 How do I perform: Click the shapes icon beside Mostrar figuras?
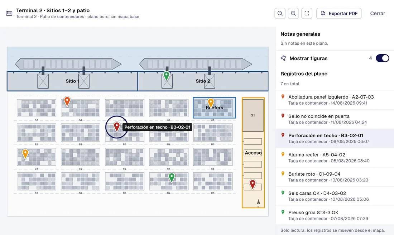tap(283, 58)
